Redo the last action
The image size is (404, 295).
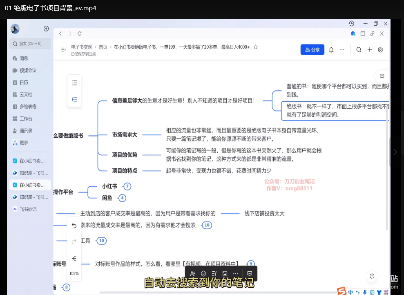click(74, 241)
